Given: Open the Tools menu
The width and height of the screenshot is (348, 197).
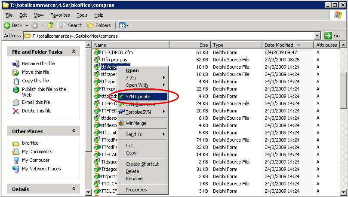Looking at the screenshot, I should point(82,15).
